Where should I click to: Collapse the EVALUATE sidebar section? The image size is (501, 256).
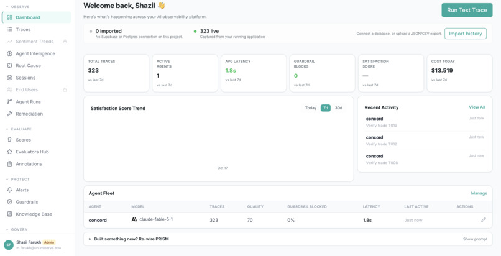click(19, 129)
